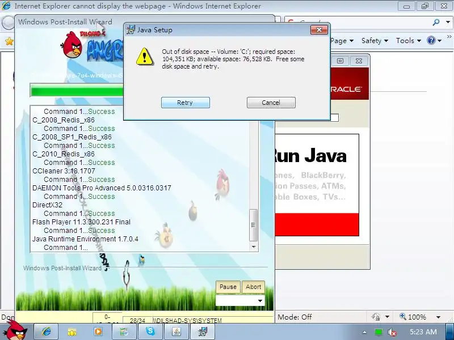
Task: Click the 28/34 progress counter
Action: 137,320
